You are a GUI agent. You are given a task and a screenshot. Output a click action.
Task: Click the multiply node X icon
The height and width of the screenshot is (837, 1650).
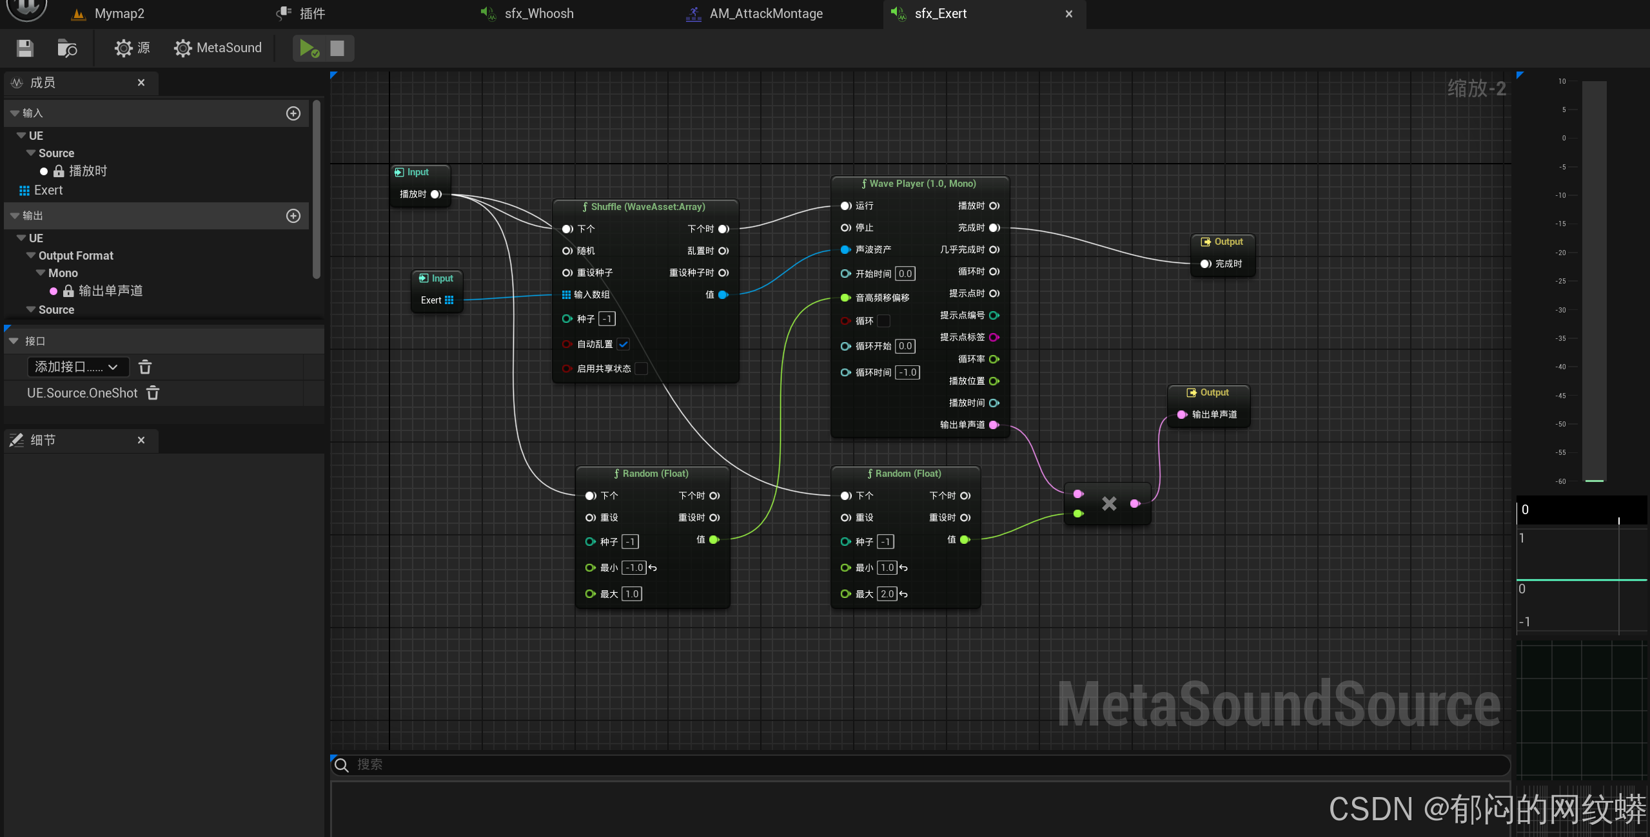(1109, 503)
